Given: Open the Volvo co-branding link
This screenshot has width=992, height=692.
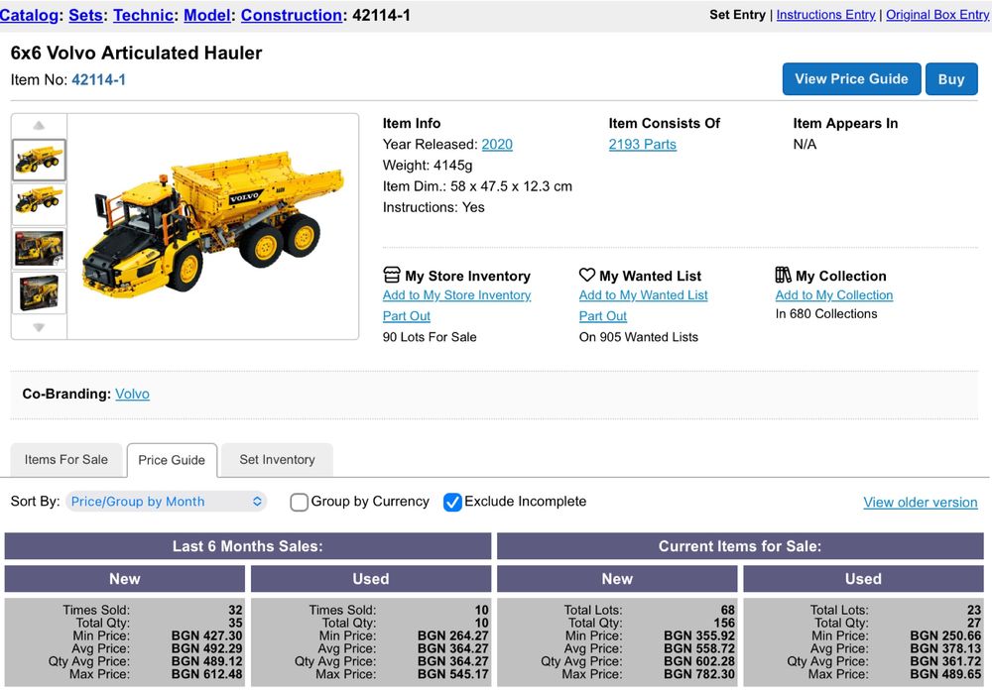Looking at the screenshot, I should click(132, 394).
